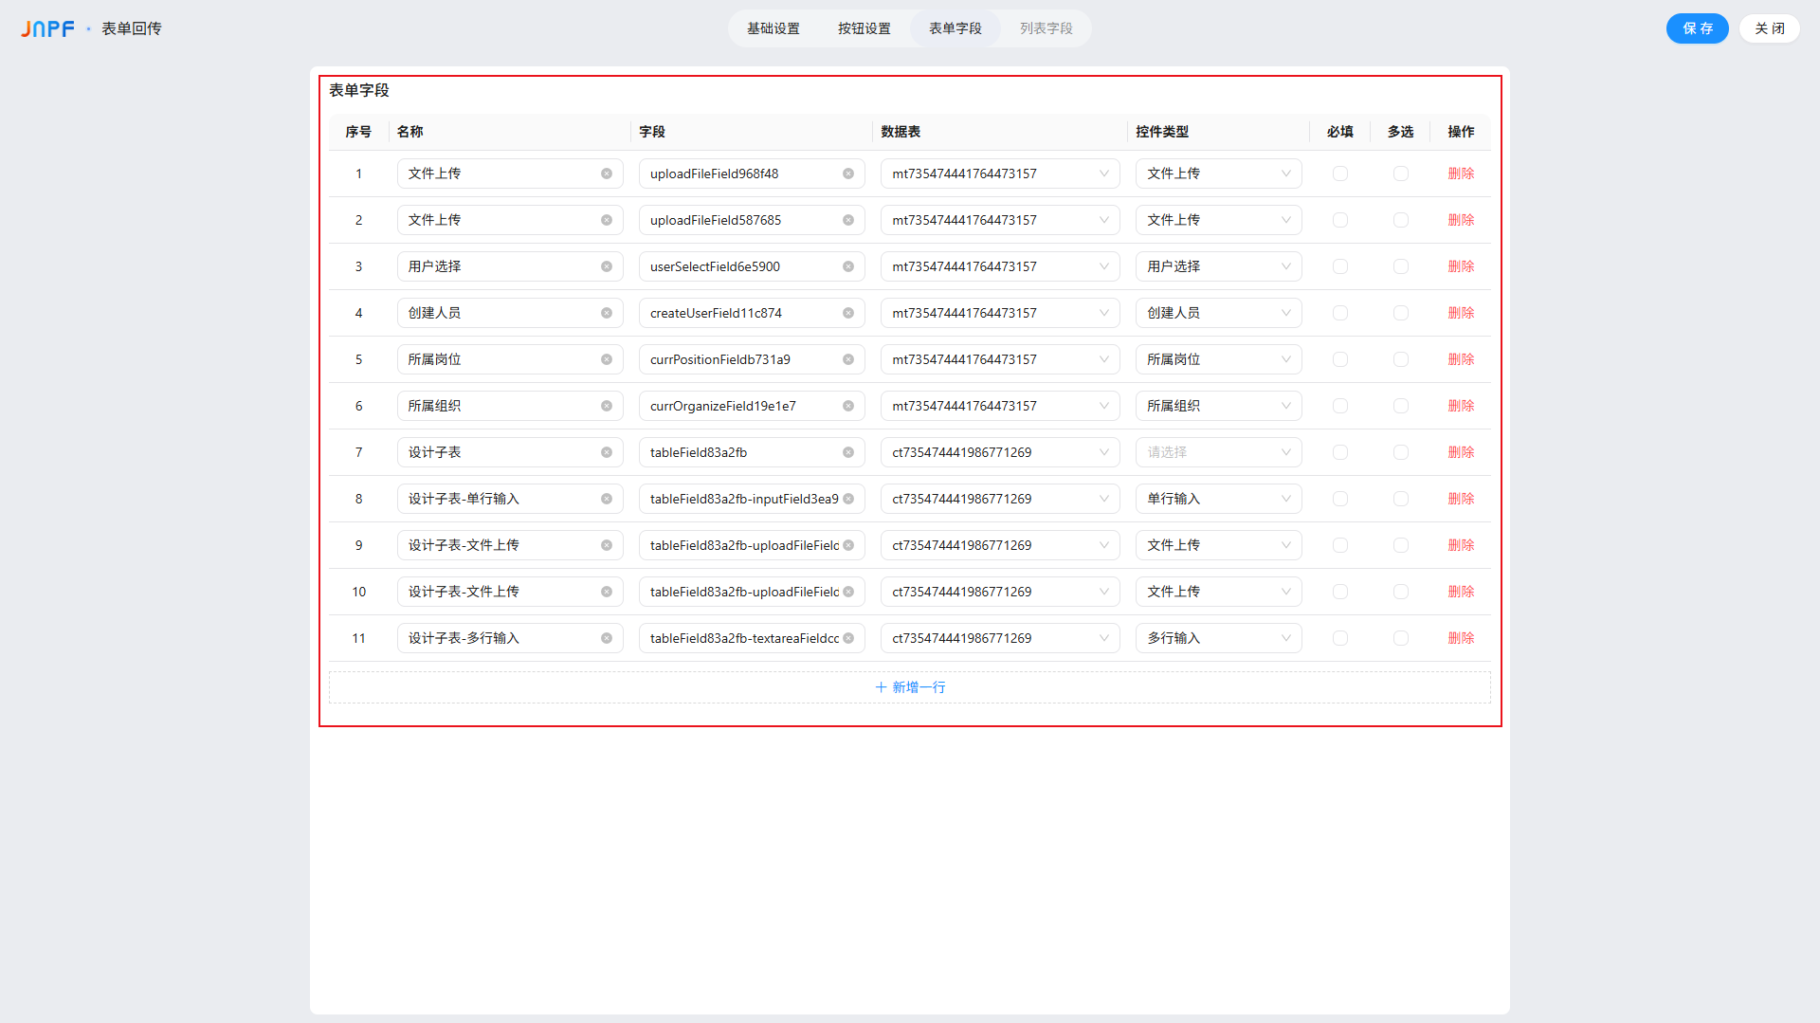Switch to the 按钮设置 tab
Viewport: 1820px width, 1023px height.
coord(864,28)
